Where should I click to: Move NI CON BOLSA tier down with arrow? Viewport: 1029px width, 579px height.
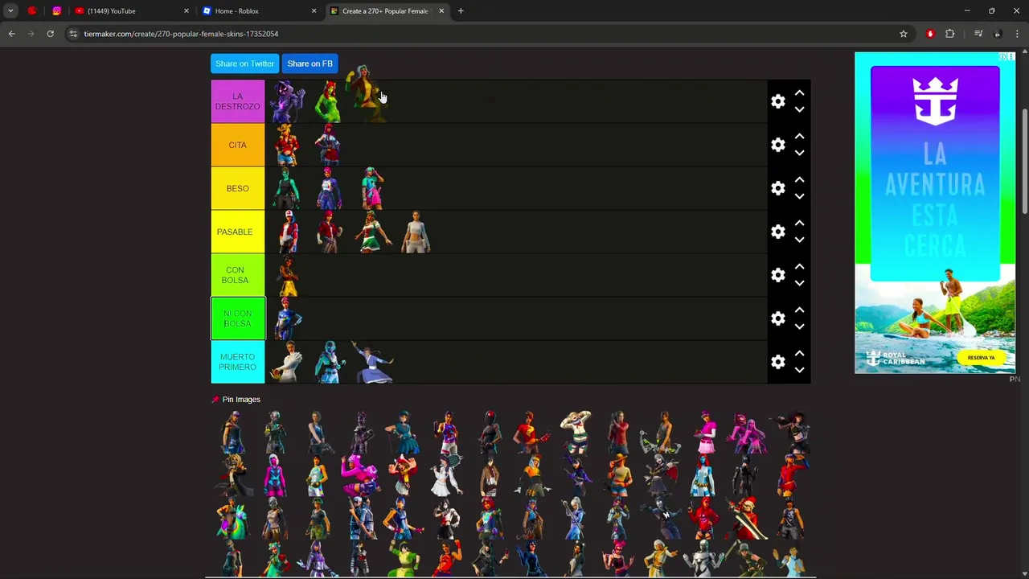pos(799,326)
